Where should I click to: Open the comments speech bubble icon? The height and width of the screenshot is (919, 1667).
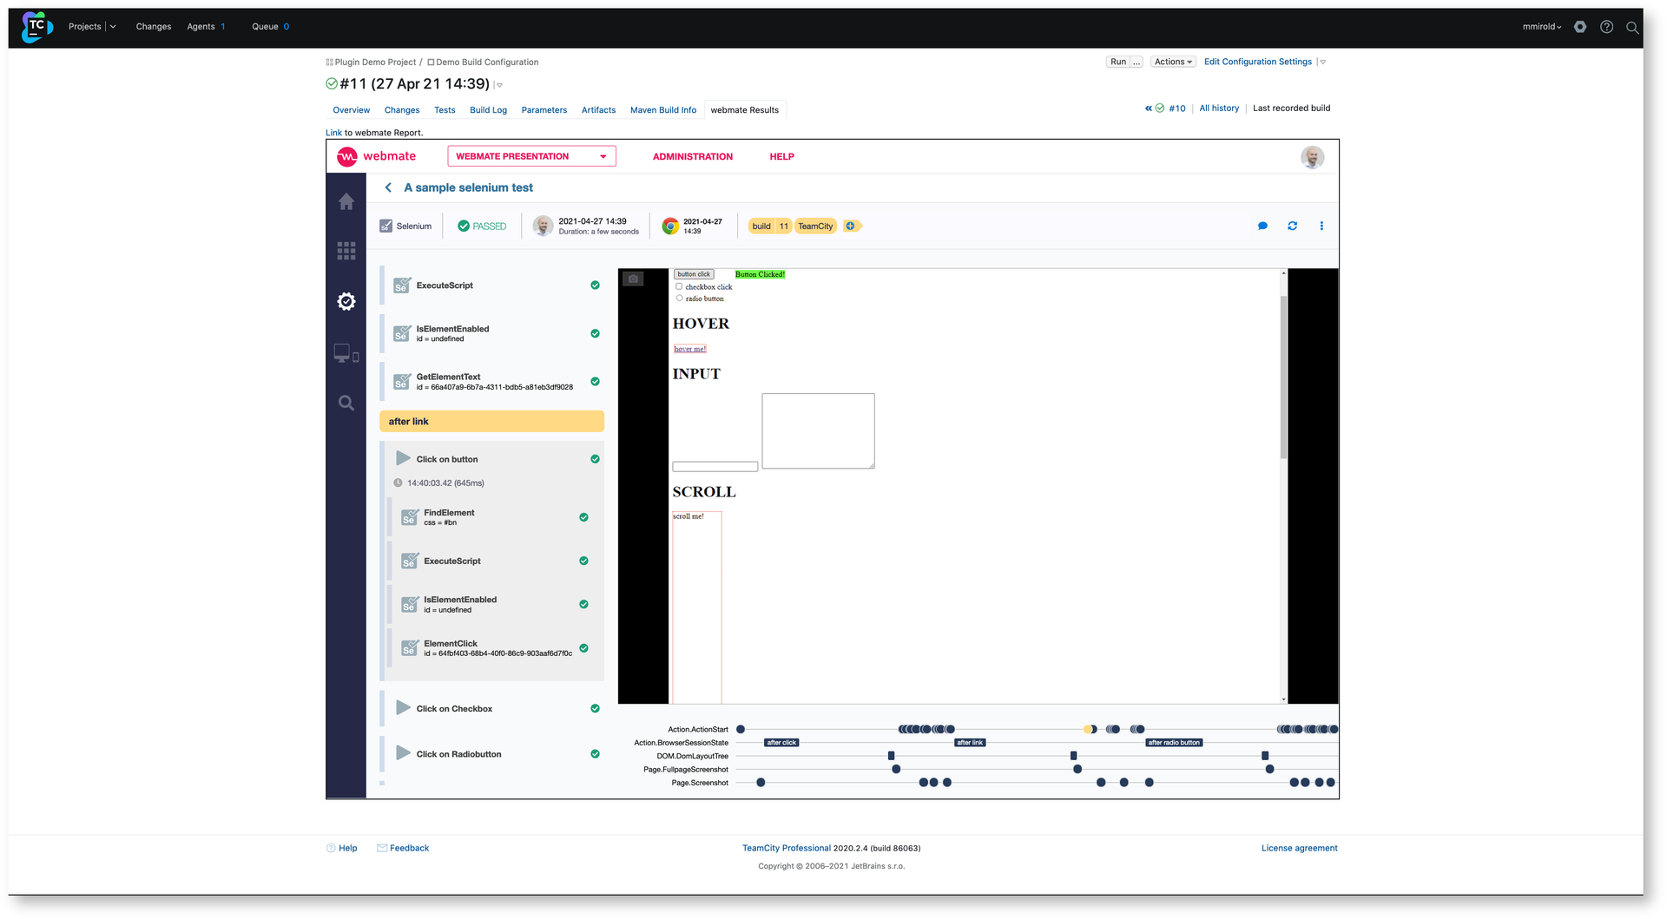1262,226
